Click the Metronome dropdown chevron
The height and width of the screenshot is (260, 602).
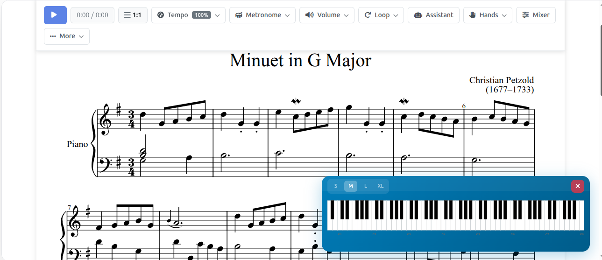[288, 15]
